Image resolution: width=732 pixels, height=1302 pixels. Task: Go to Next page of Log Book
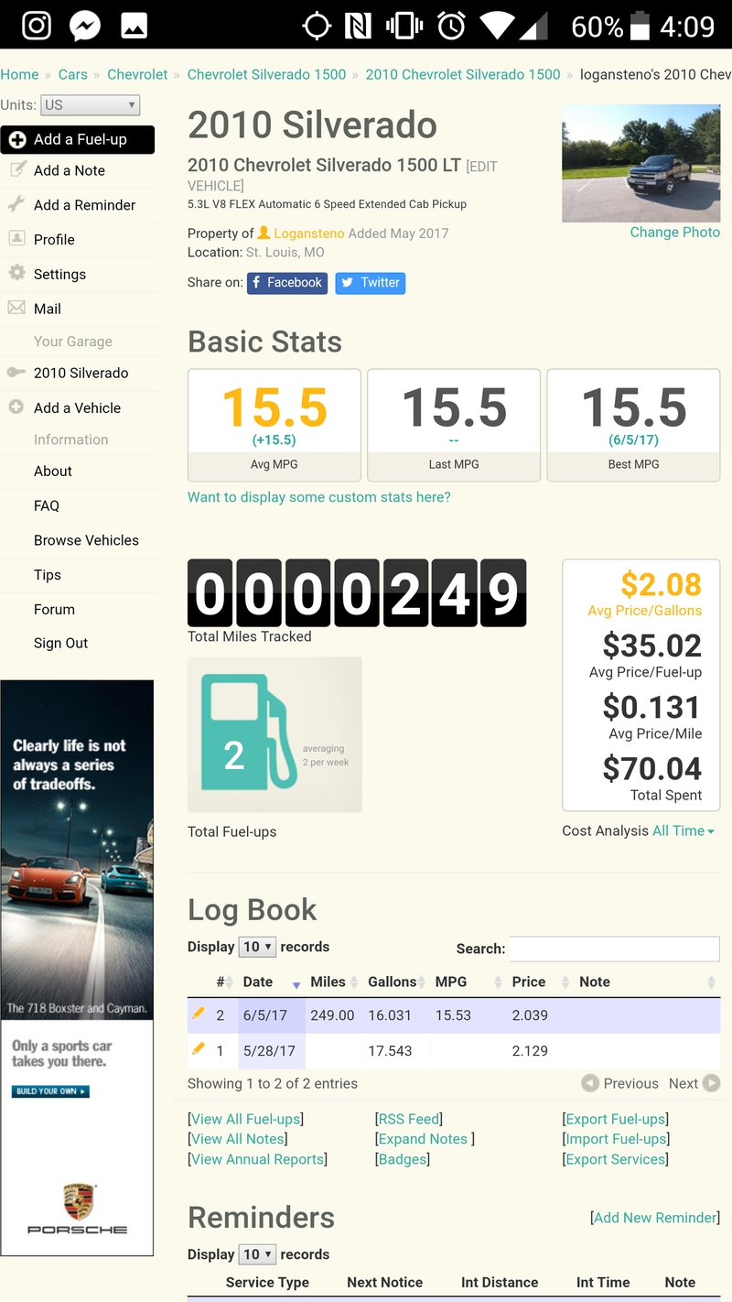pos(694,1083)
